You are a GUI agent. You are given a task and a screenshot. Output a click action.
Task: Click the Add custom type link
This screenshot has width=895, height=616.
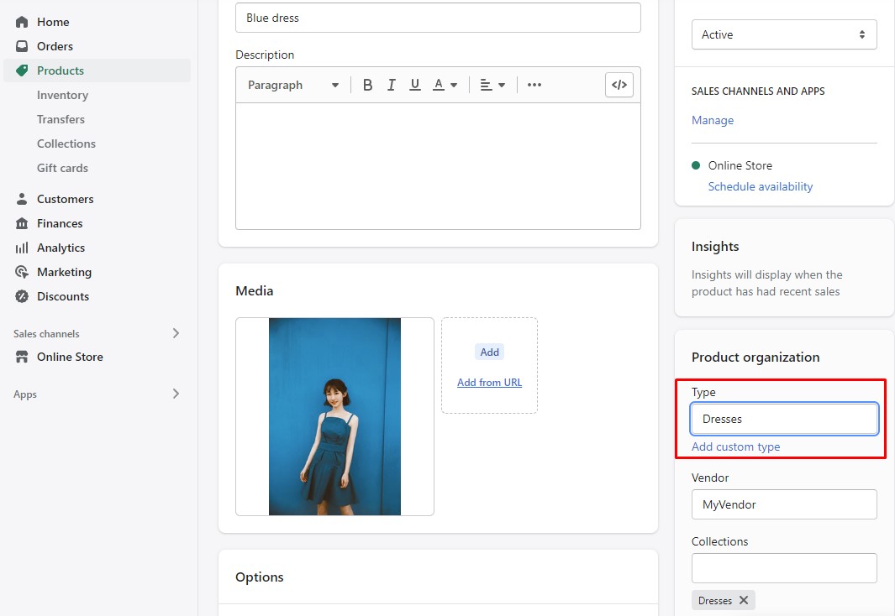coord(735,446)
